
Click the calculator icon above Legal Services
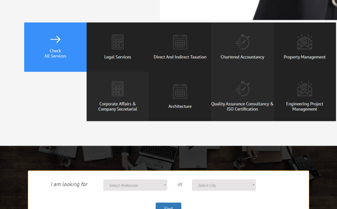click(118, 42)
